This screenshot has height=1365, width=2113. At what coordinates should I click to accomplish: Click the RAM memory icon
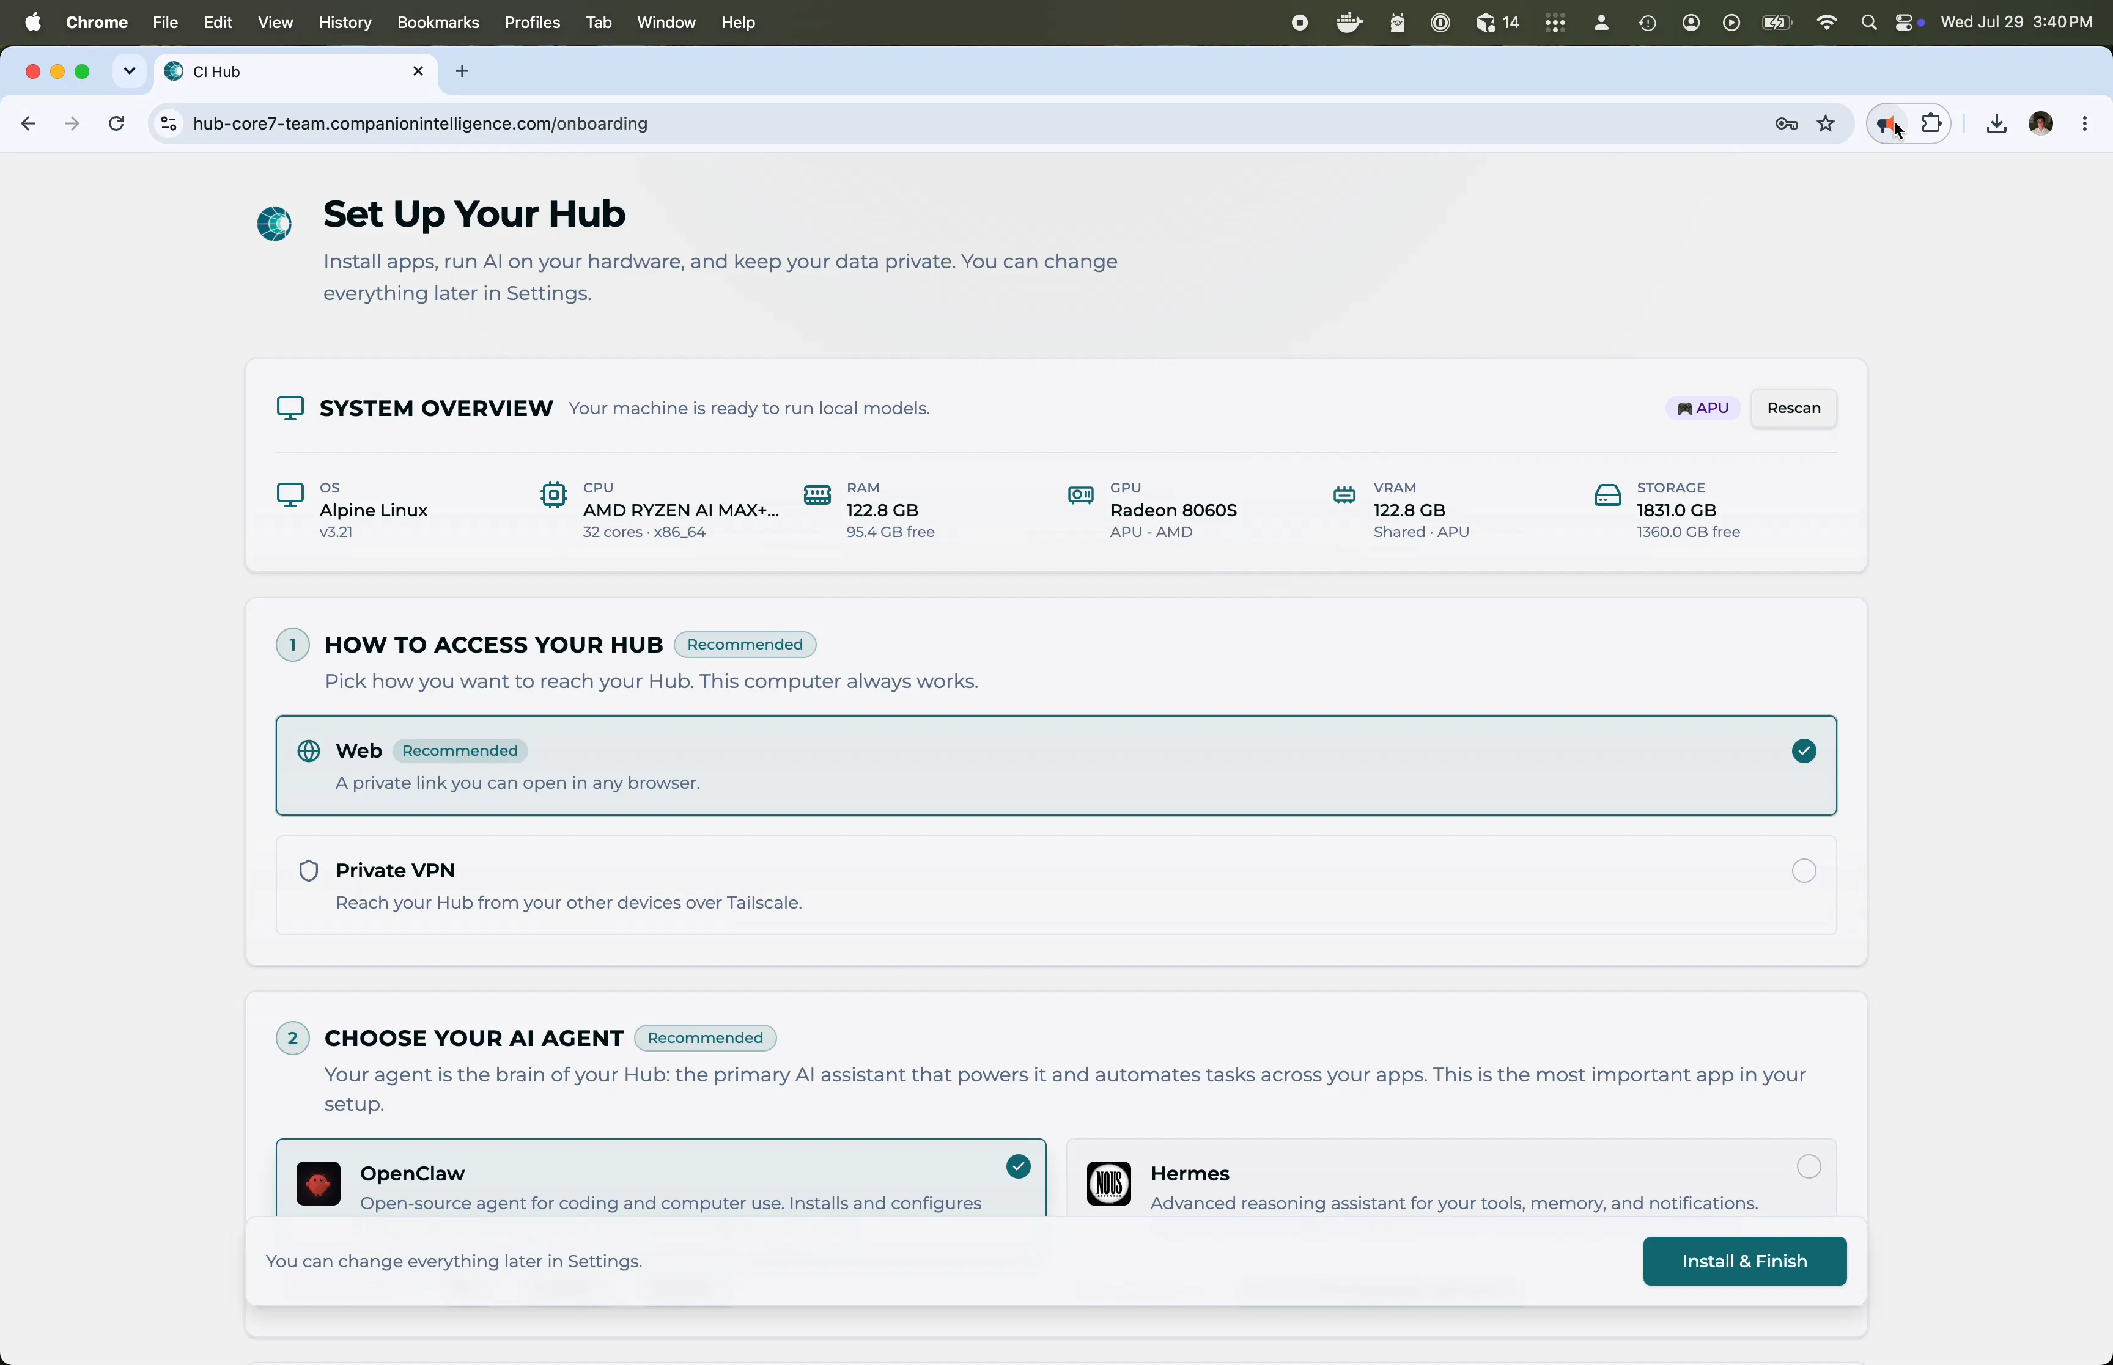pos(817,494)
